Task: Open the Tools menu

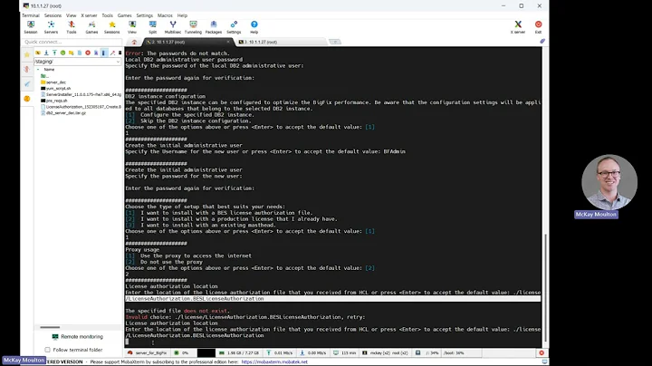Action: (107, 15)
